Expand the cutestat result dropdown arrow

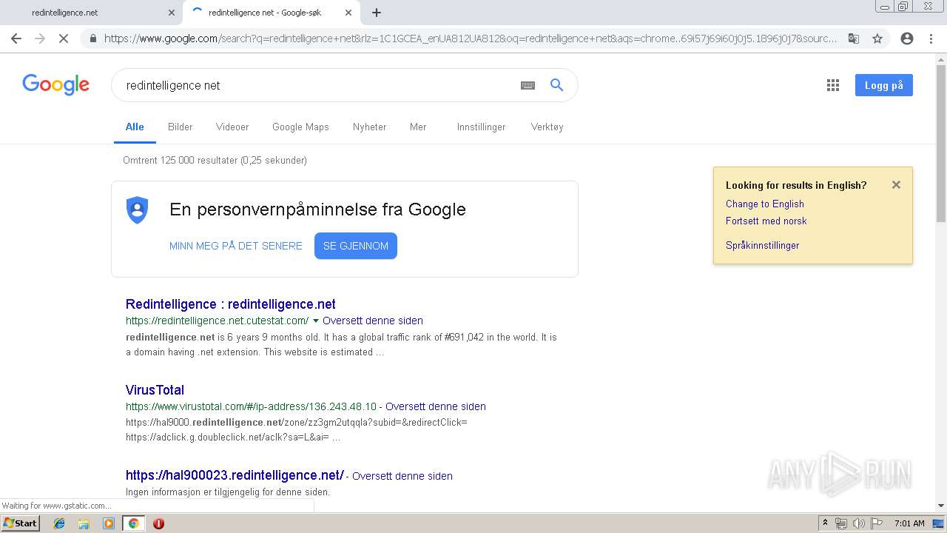[316, 321]
